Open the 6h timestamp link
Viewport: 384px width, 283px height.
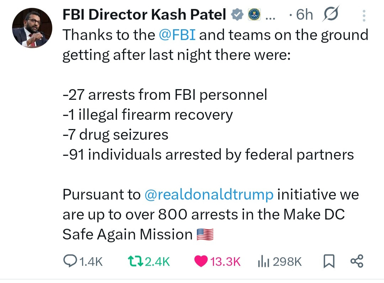click(304, 15)
